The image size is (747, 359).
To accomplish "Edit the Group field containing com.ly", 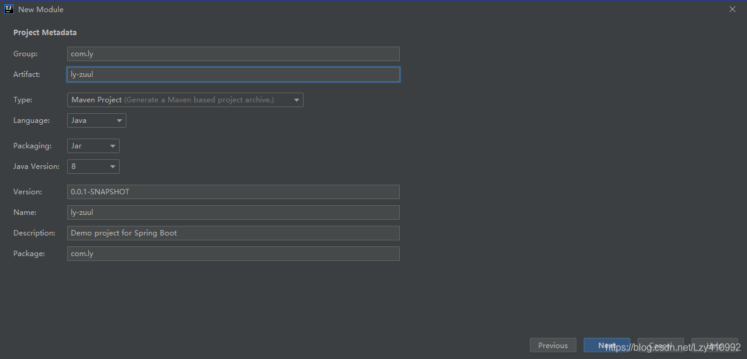I will point(233,54).
